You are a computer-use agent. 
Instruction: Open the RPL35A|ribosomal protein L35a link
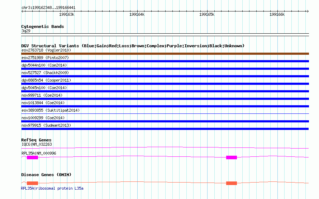52,188
